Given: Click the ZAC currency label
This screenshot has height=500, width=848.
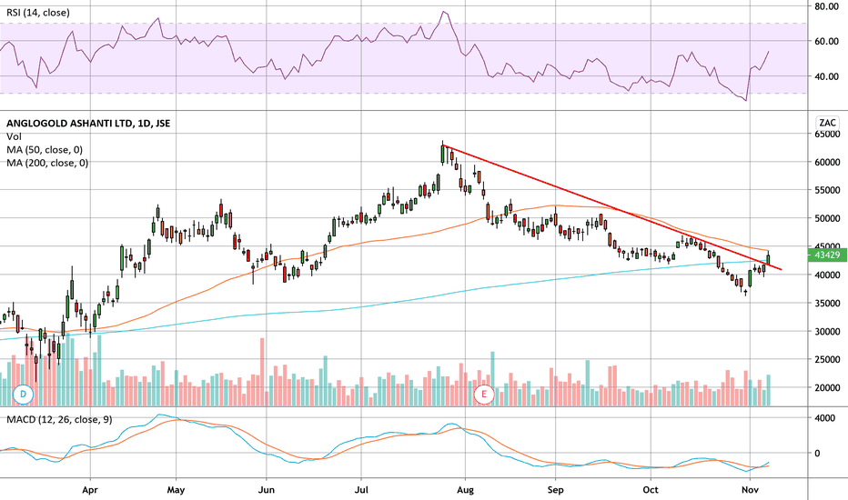Looking at the screenshot, I should coord(827,123).
